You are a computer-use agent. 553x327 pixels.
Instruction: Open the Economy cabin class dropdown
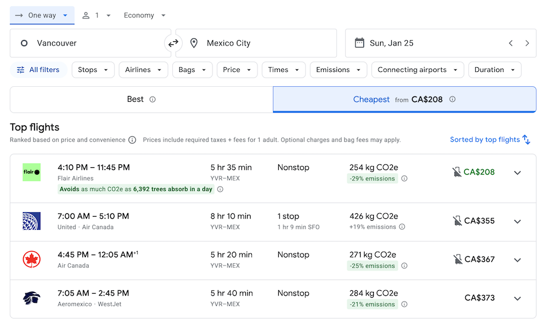tap(145, 16)
